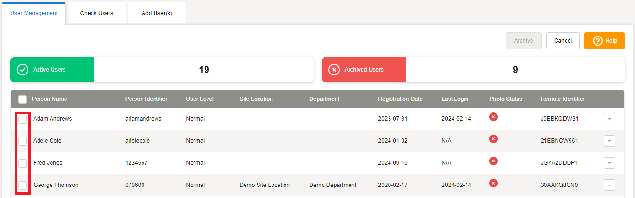Click Fred Jones's photo status icon

pos(493,161)
